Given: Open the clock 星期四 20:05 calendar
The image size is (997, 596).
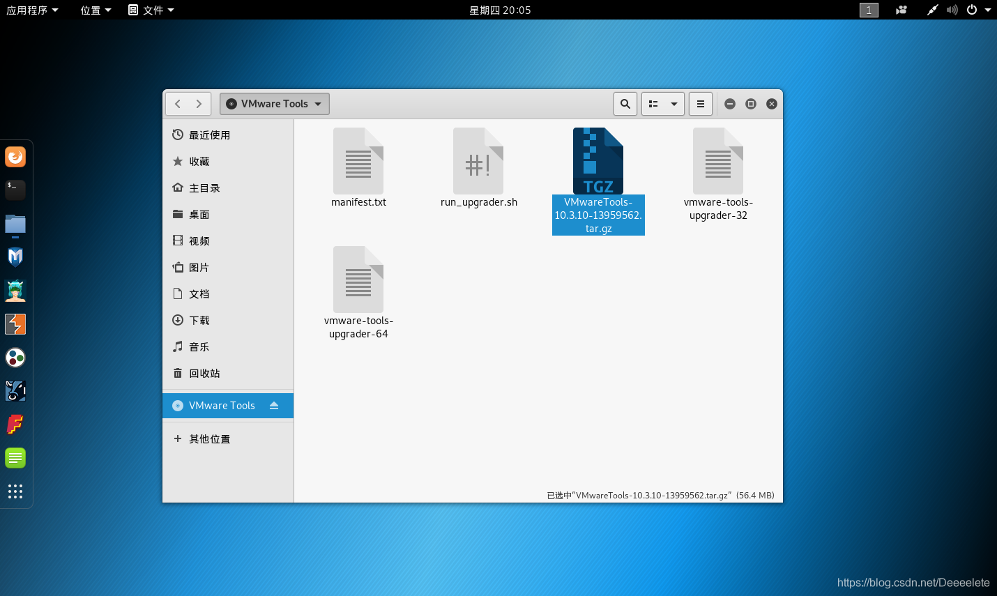Looking at the screenshot, I should click(x=500, y=10).
